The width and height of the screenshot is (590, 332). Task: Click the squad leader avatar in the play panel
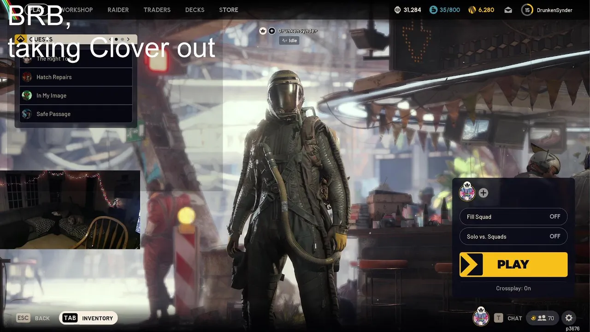coord(467,191)
